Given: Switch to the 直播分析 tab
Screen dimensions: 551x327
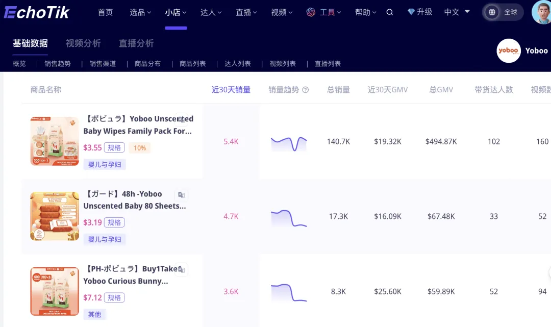Looking at the screenshot, I should coord(136,43).
